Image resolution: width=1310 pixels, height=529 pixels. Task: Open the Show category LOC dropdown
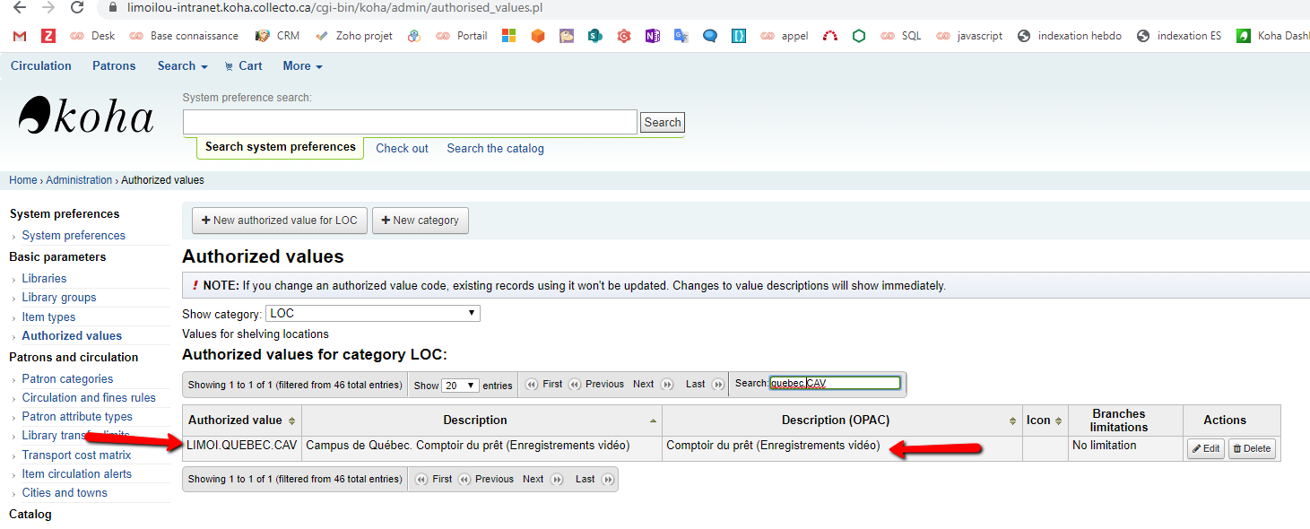pyautogui.click(x=373, y=314)
